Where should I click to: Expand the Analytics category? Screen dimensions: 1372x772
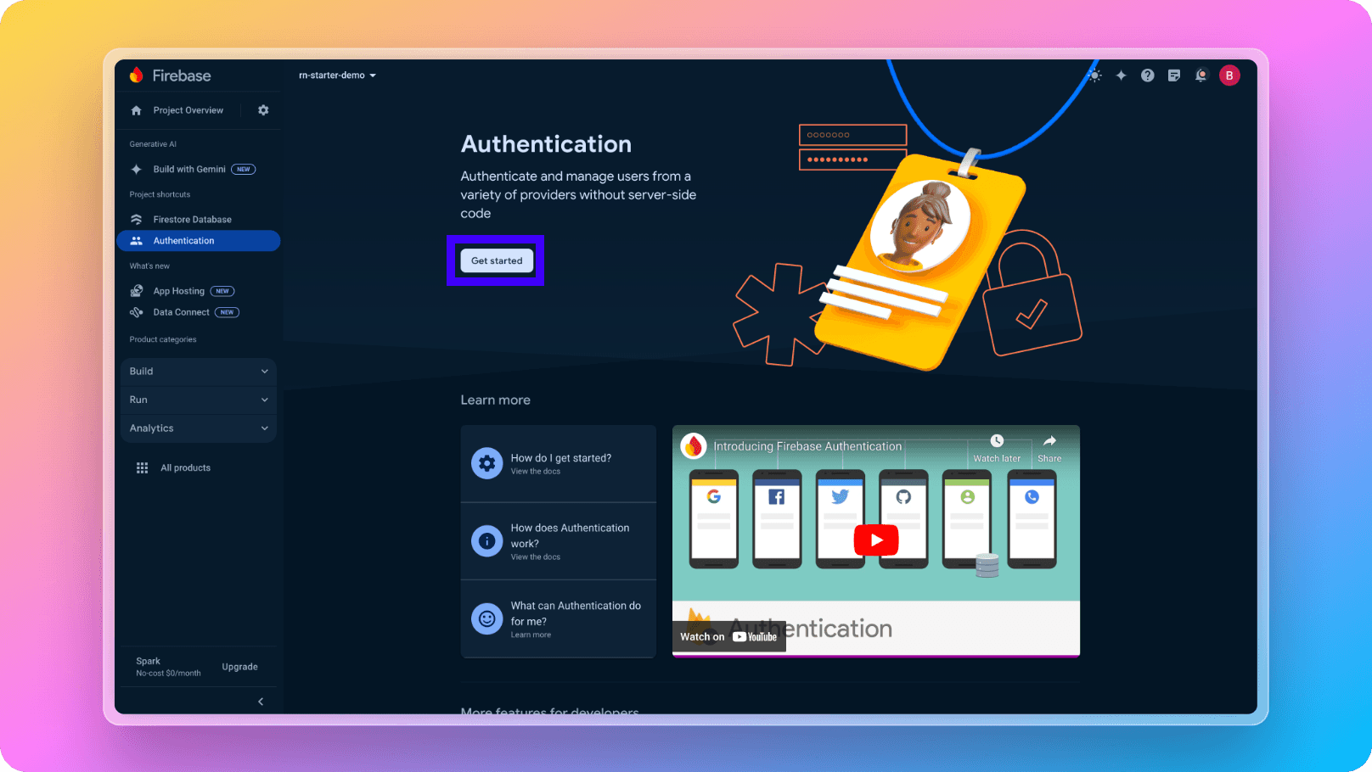pos(199,428)
